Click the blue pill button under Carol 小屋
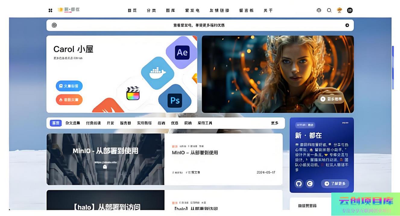Image resolution: width=400 pixels, height=216 pixels. pyautogui.click(x=69, y=86)
